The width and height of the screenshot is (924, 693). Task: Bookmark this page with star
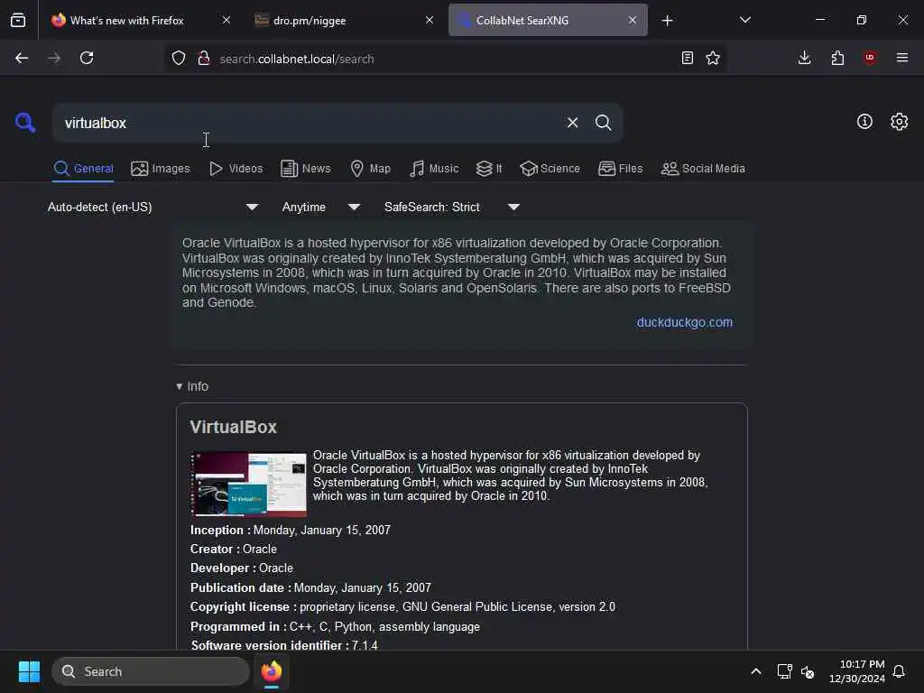click(713, 58)
